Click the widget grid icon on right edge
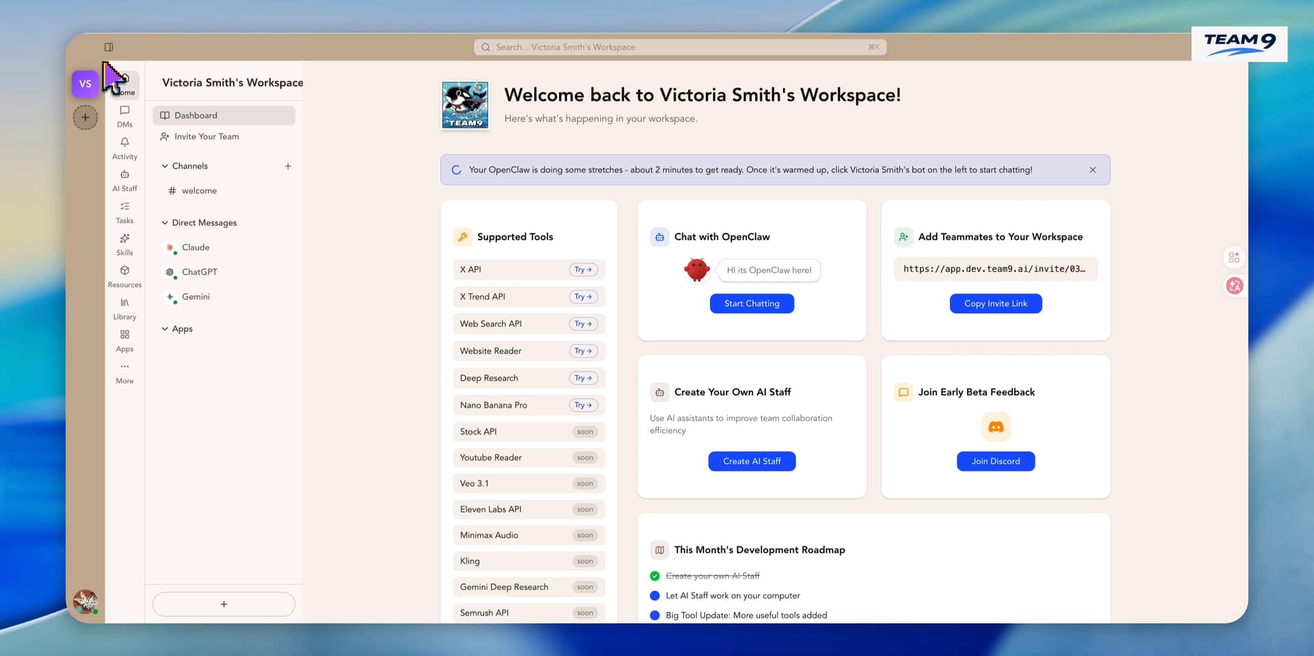The width and height of the screenshot is (1314, 656). [x=1234, y=257]
